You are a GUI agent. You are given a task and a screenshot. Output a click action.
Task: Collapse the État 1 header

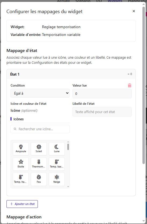coord(71,74)
